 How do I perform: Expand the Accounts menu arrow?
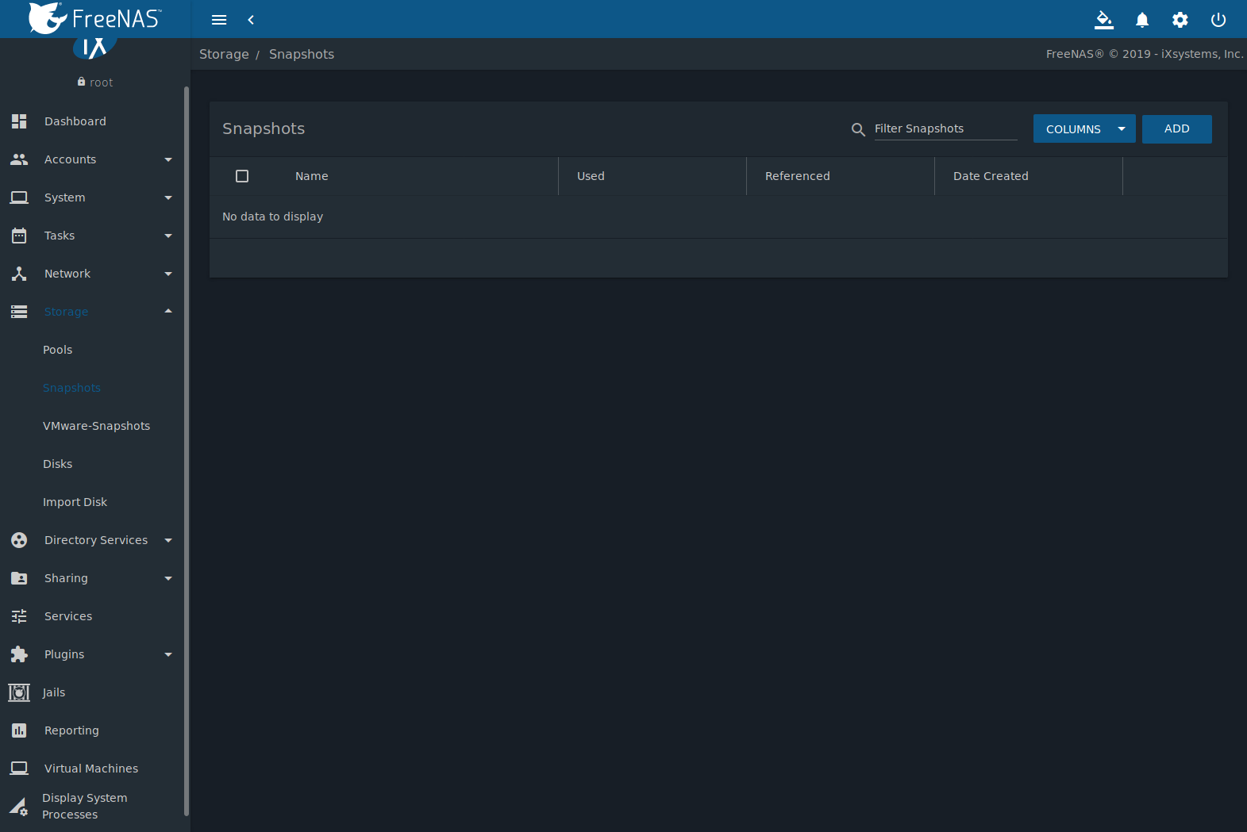[x=168, y=159]
